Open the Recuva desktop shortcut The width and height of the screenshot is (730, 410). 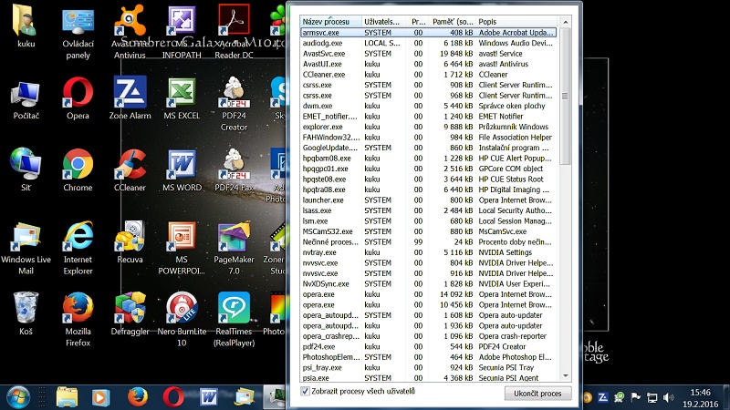click(130, 240)
